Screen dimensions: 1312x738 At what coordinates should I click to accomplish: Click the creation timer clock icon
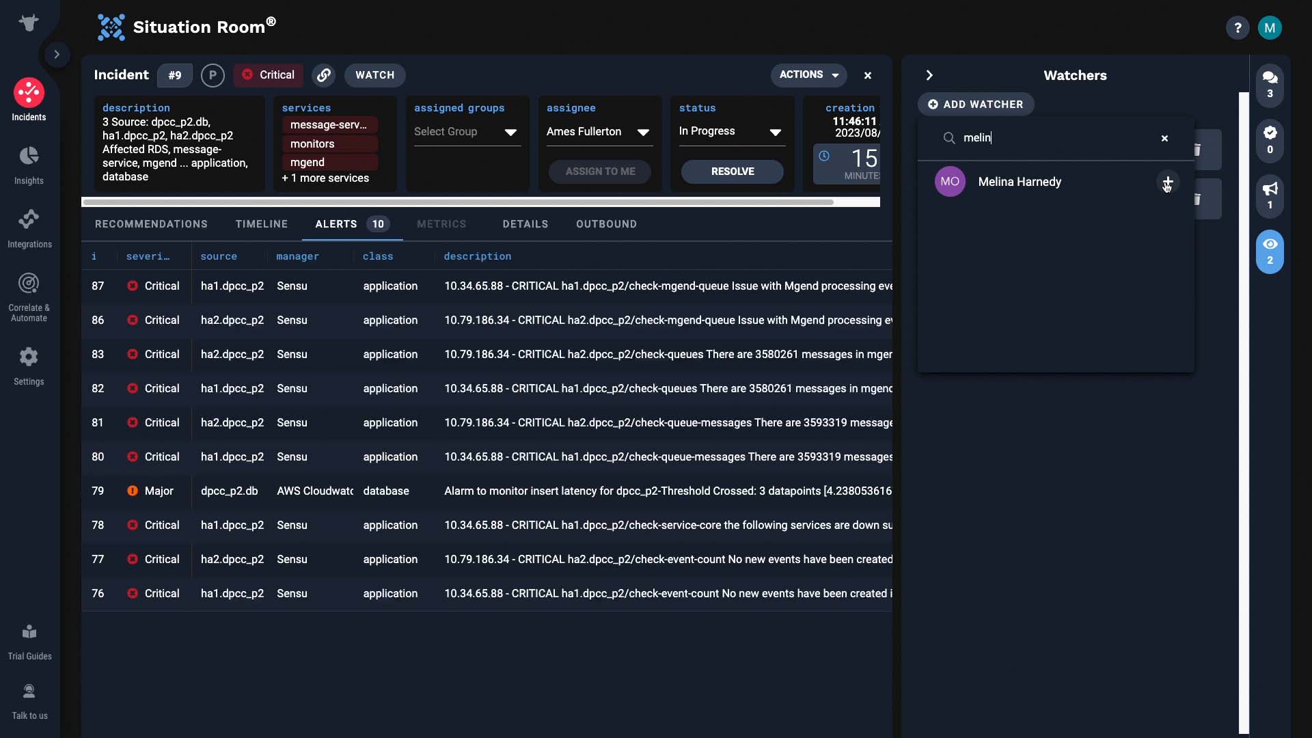coord(824,156)
